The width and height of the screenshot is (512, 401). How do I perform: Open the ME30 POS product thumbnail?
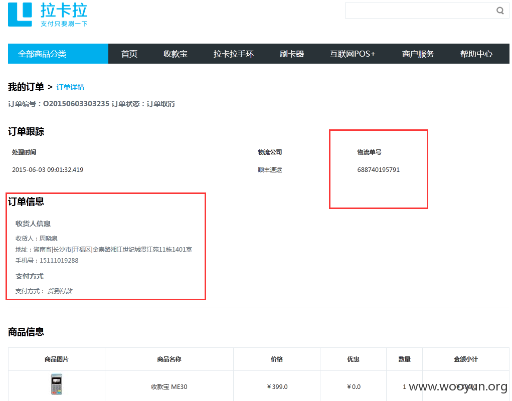[x=57, y=384]
